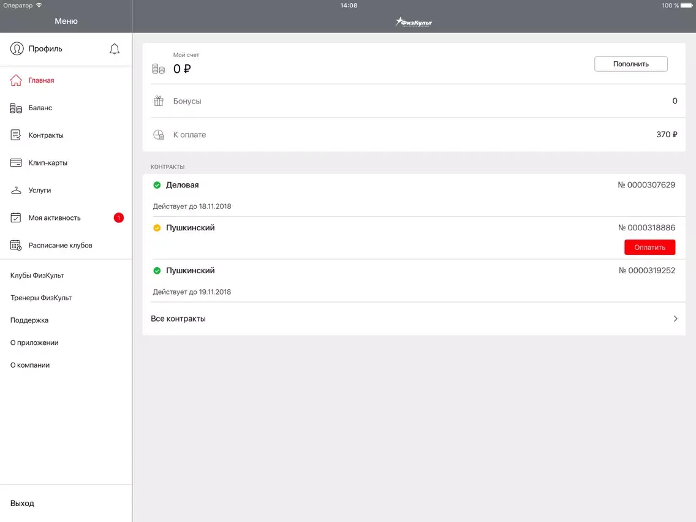The image size is (696, 522).
Task: Click the Бонусы row label
Action: click(187, 101)
